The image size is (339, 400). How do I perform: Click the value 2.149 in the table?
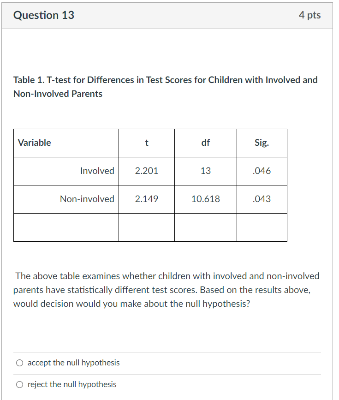pos(146,199)
